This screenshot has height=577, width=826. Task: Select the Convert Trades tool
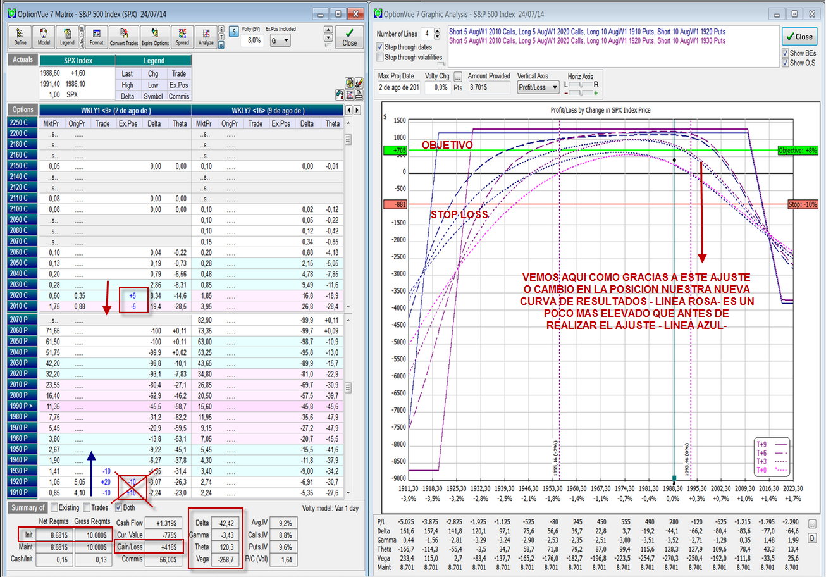pos(123,37)
